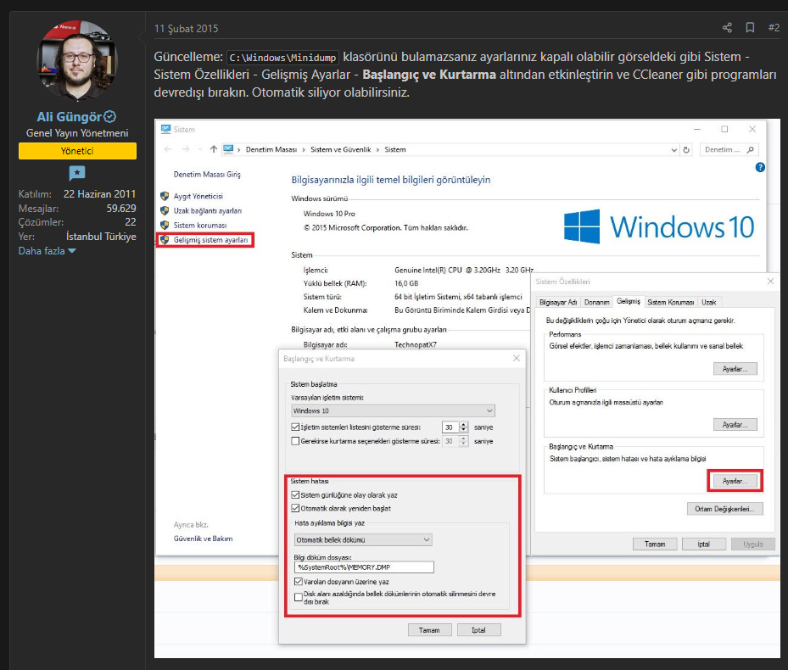Open the blue help question icon
The image size is (788, 670).
760,167
